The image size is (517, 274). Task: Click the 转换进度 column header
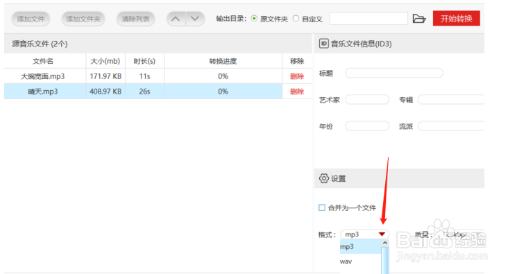[223, 61]
